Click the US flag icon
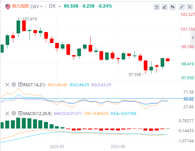195x151 pixels. click(8, 7)
